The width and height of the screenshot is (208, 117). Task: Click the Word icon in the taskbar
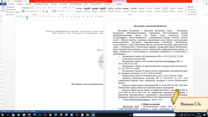pos(93,115)
